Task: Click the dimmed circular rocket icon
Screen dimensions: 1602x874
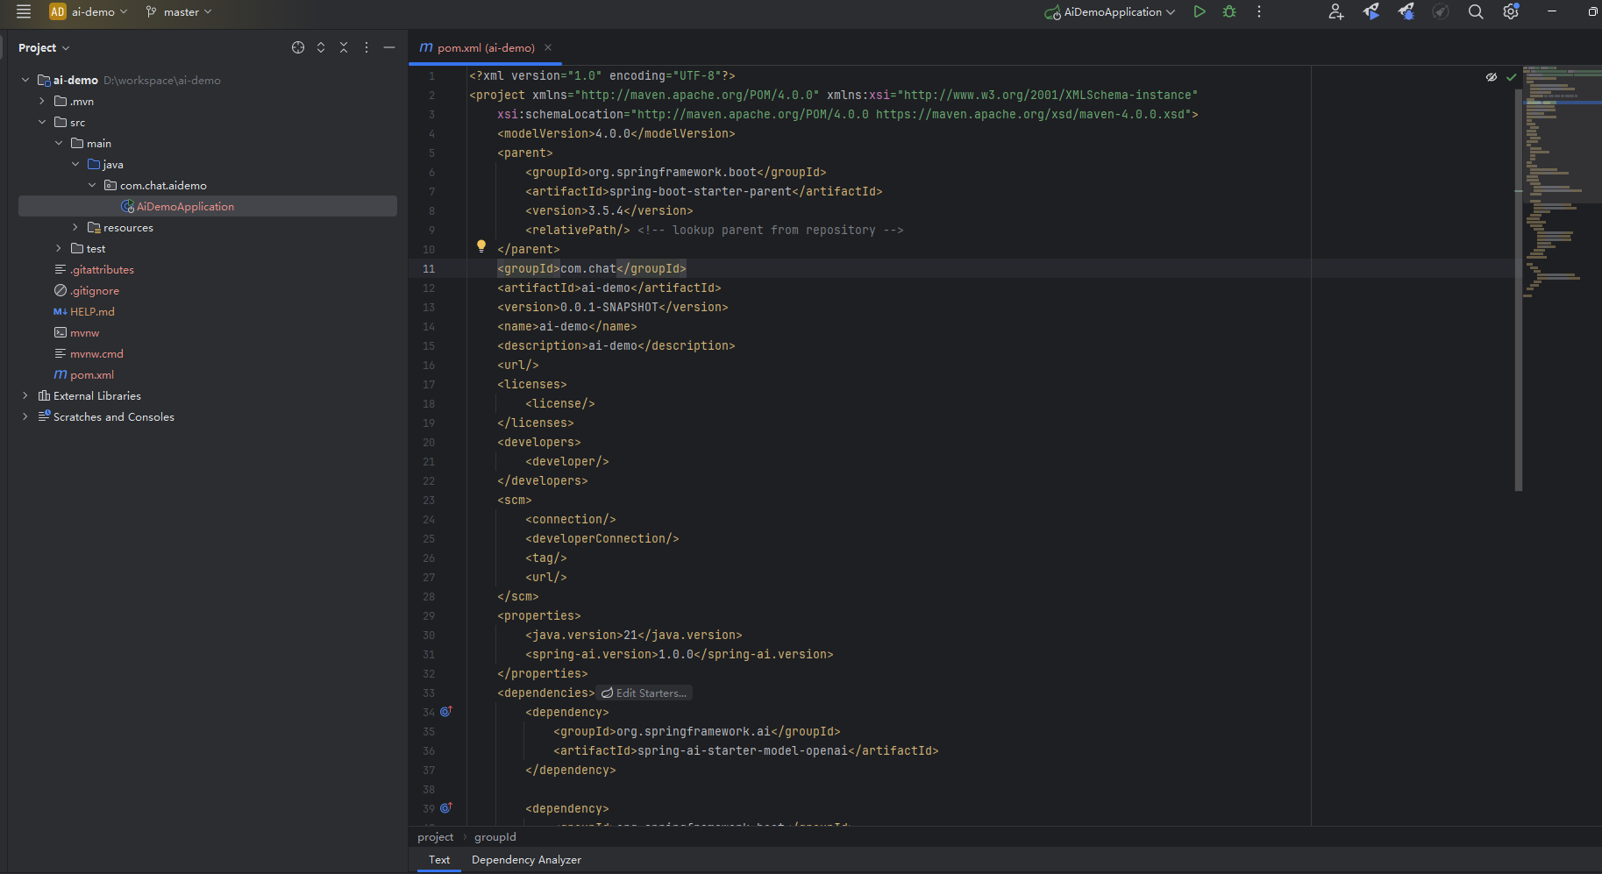Action: [x=1440, y=11]
